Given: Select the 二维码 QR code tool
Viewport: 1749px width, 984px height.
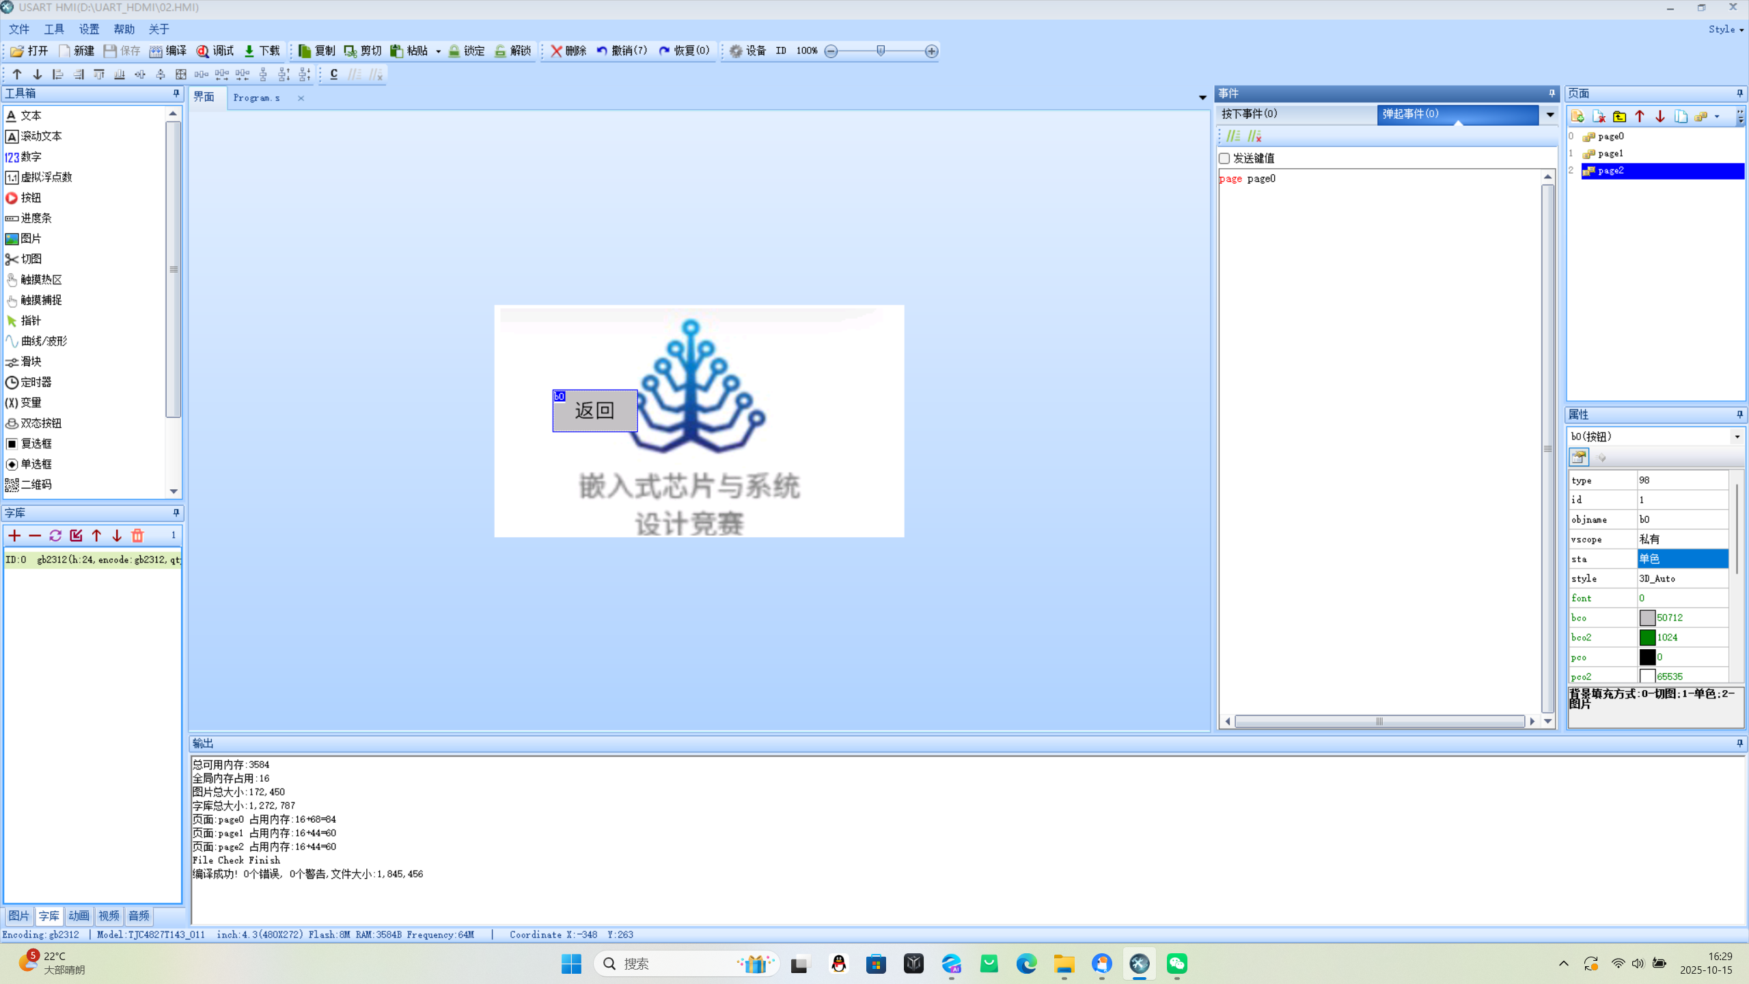Looking at the screenshot, I should [36, 484].
